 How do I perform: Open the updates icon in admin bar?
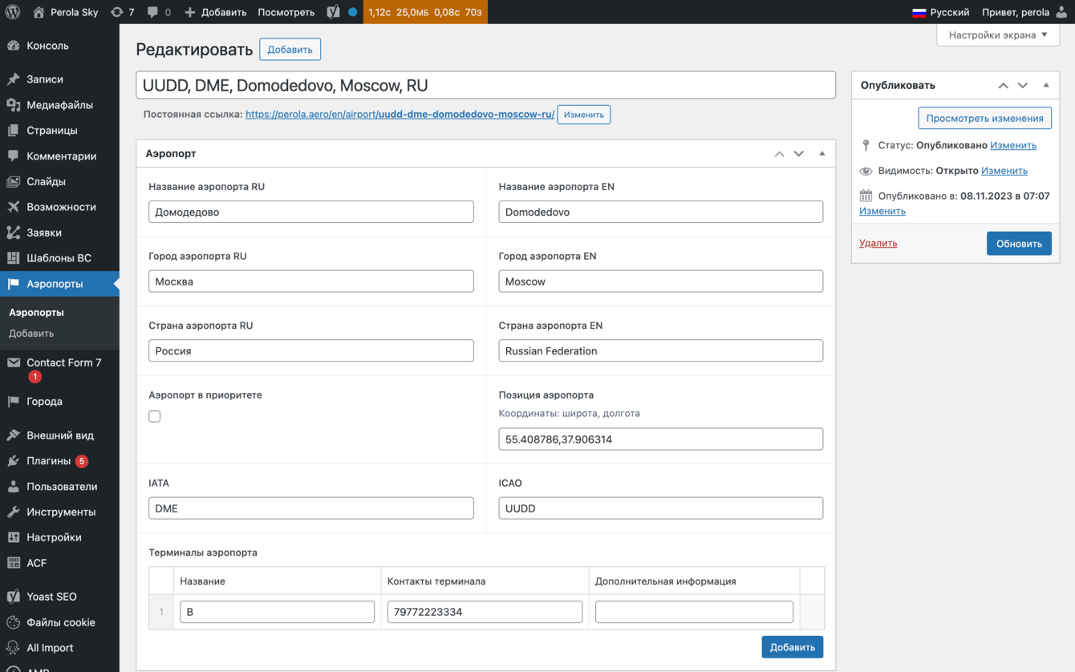117,12
